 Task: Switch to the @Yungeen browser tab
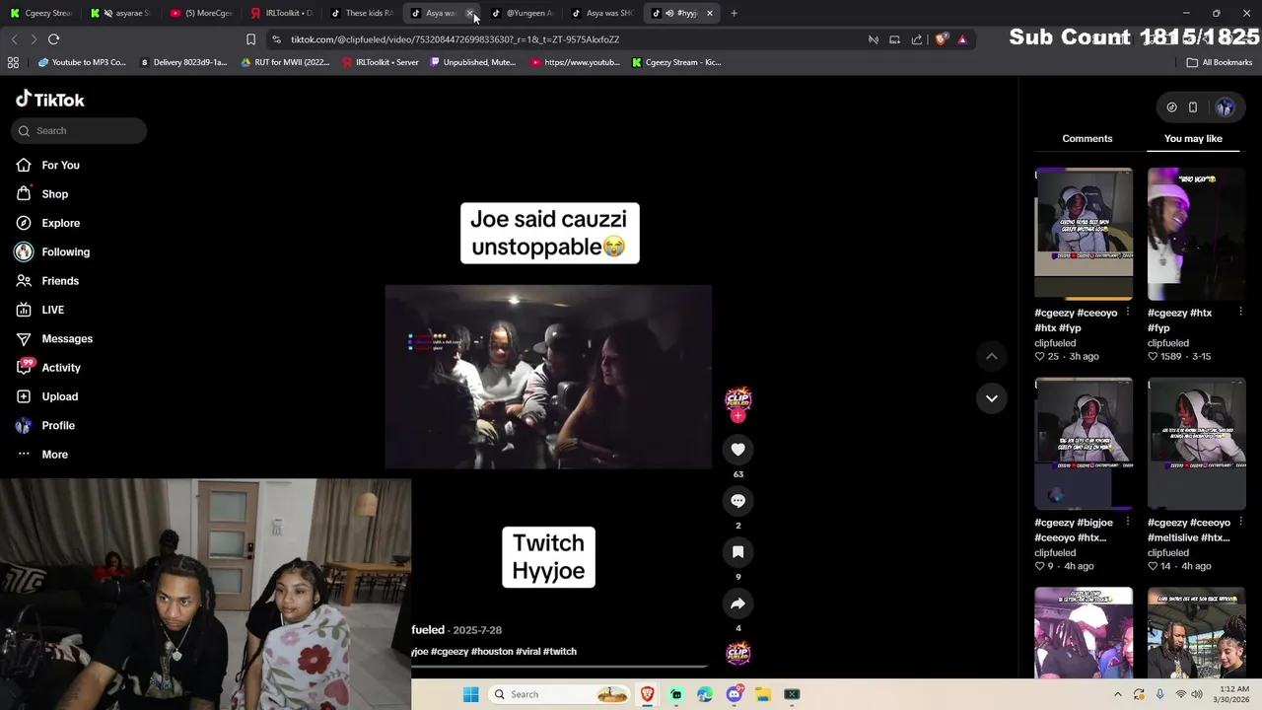523,13
